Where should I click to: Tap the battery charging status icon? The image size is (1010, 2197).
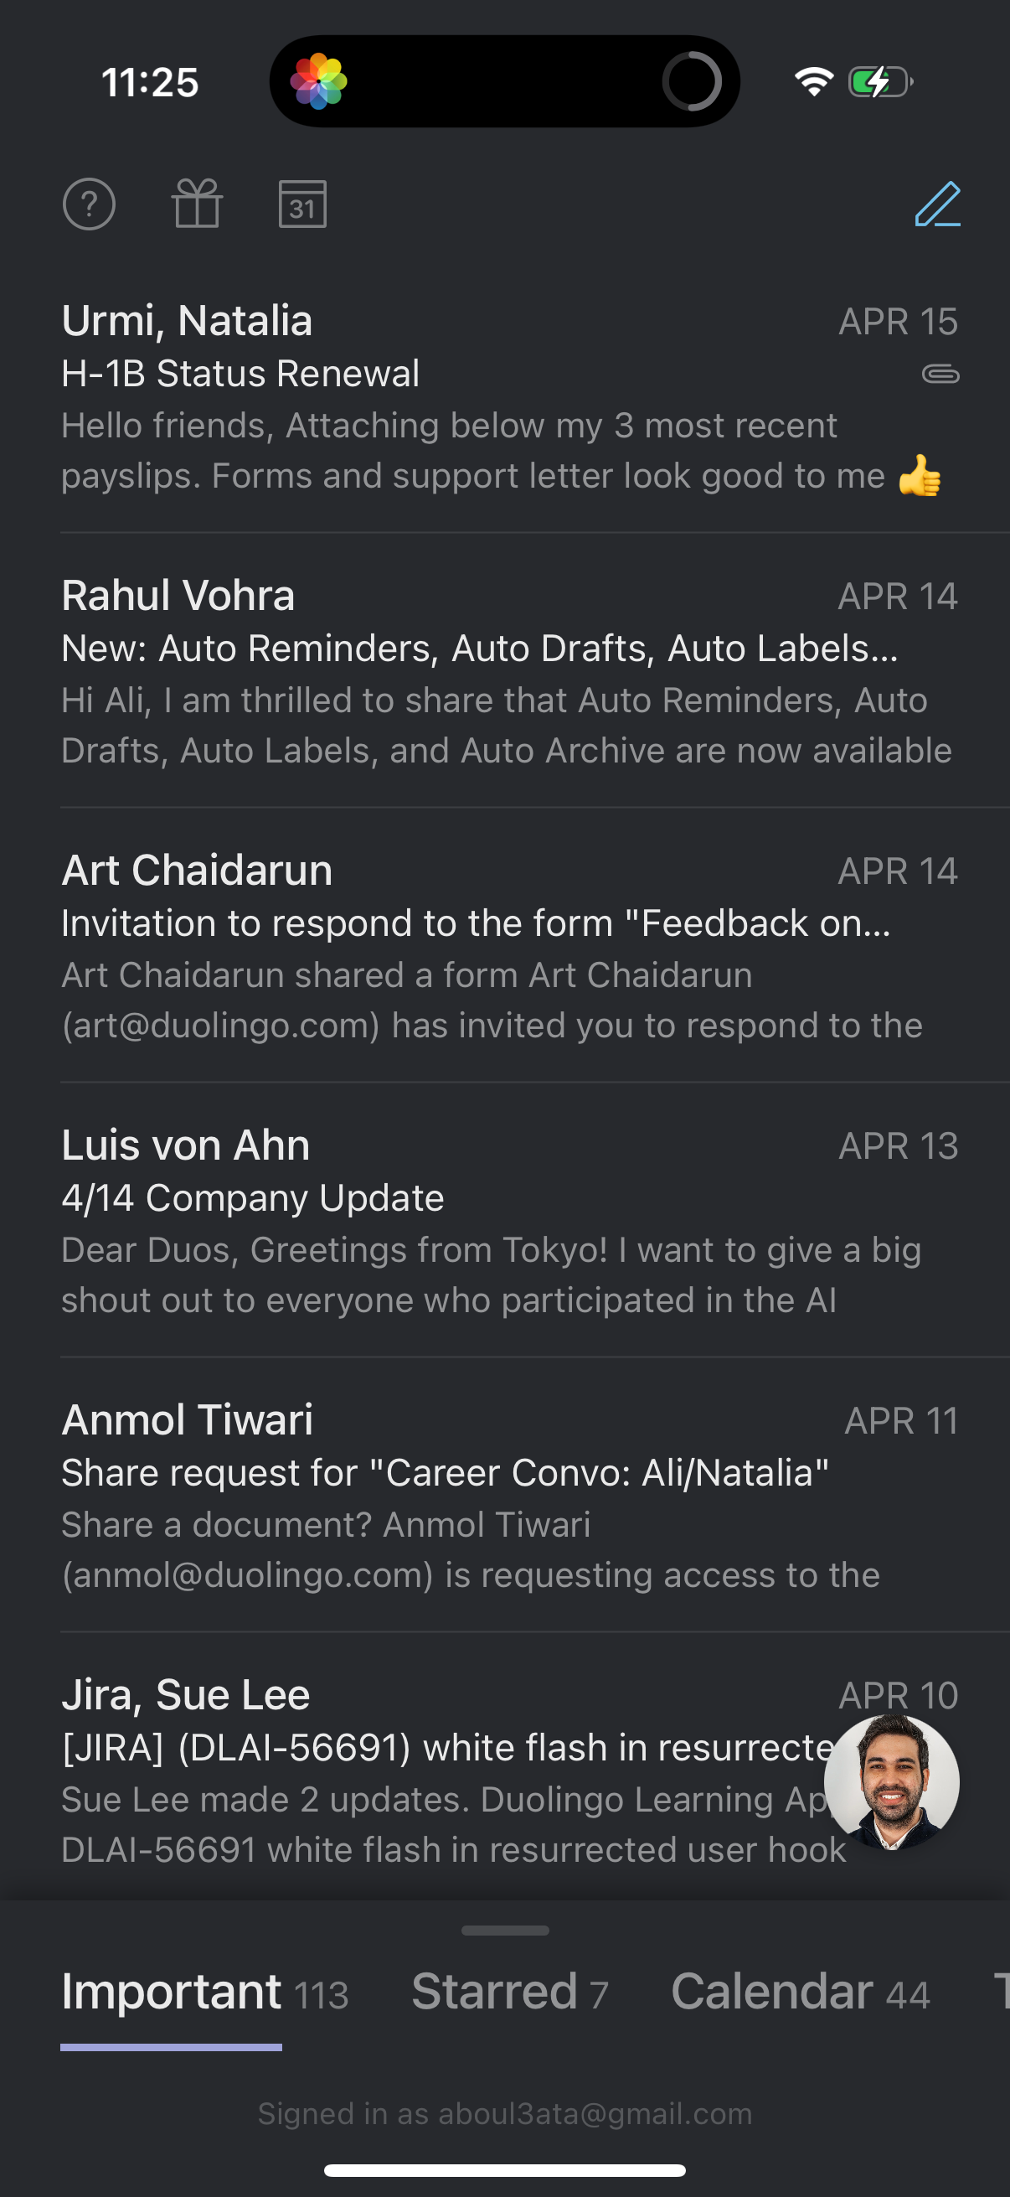[x=880, y=82]
